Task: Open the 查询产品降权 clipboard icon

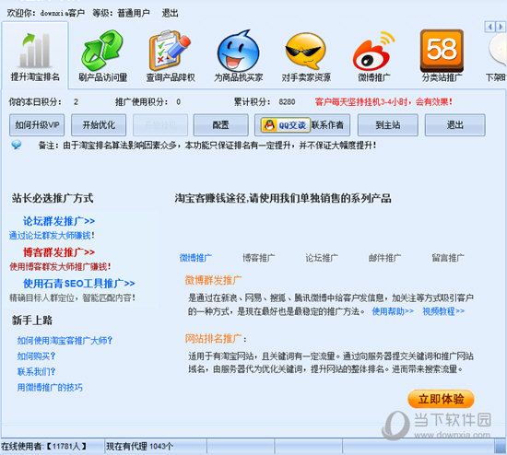Action: pyautogui.click(x=170, y=50)
